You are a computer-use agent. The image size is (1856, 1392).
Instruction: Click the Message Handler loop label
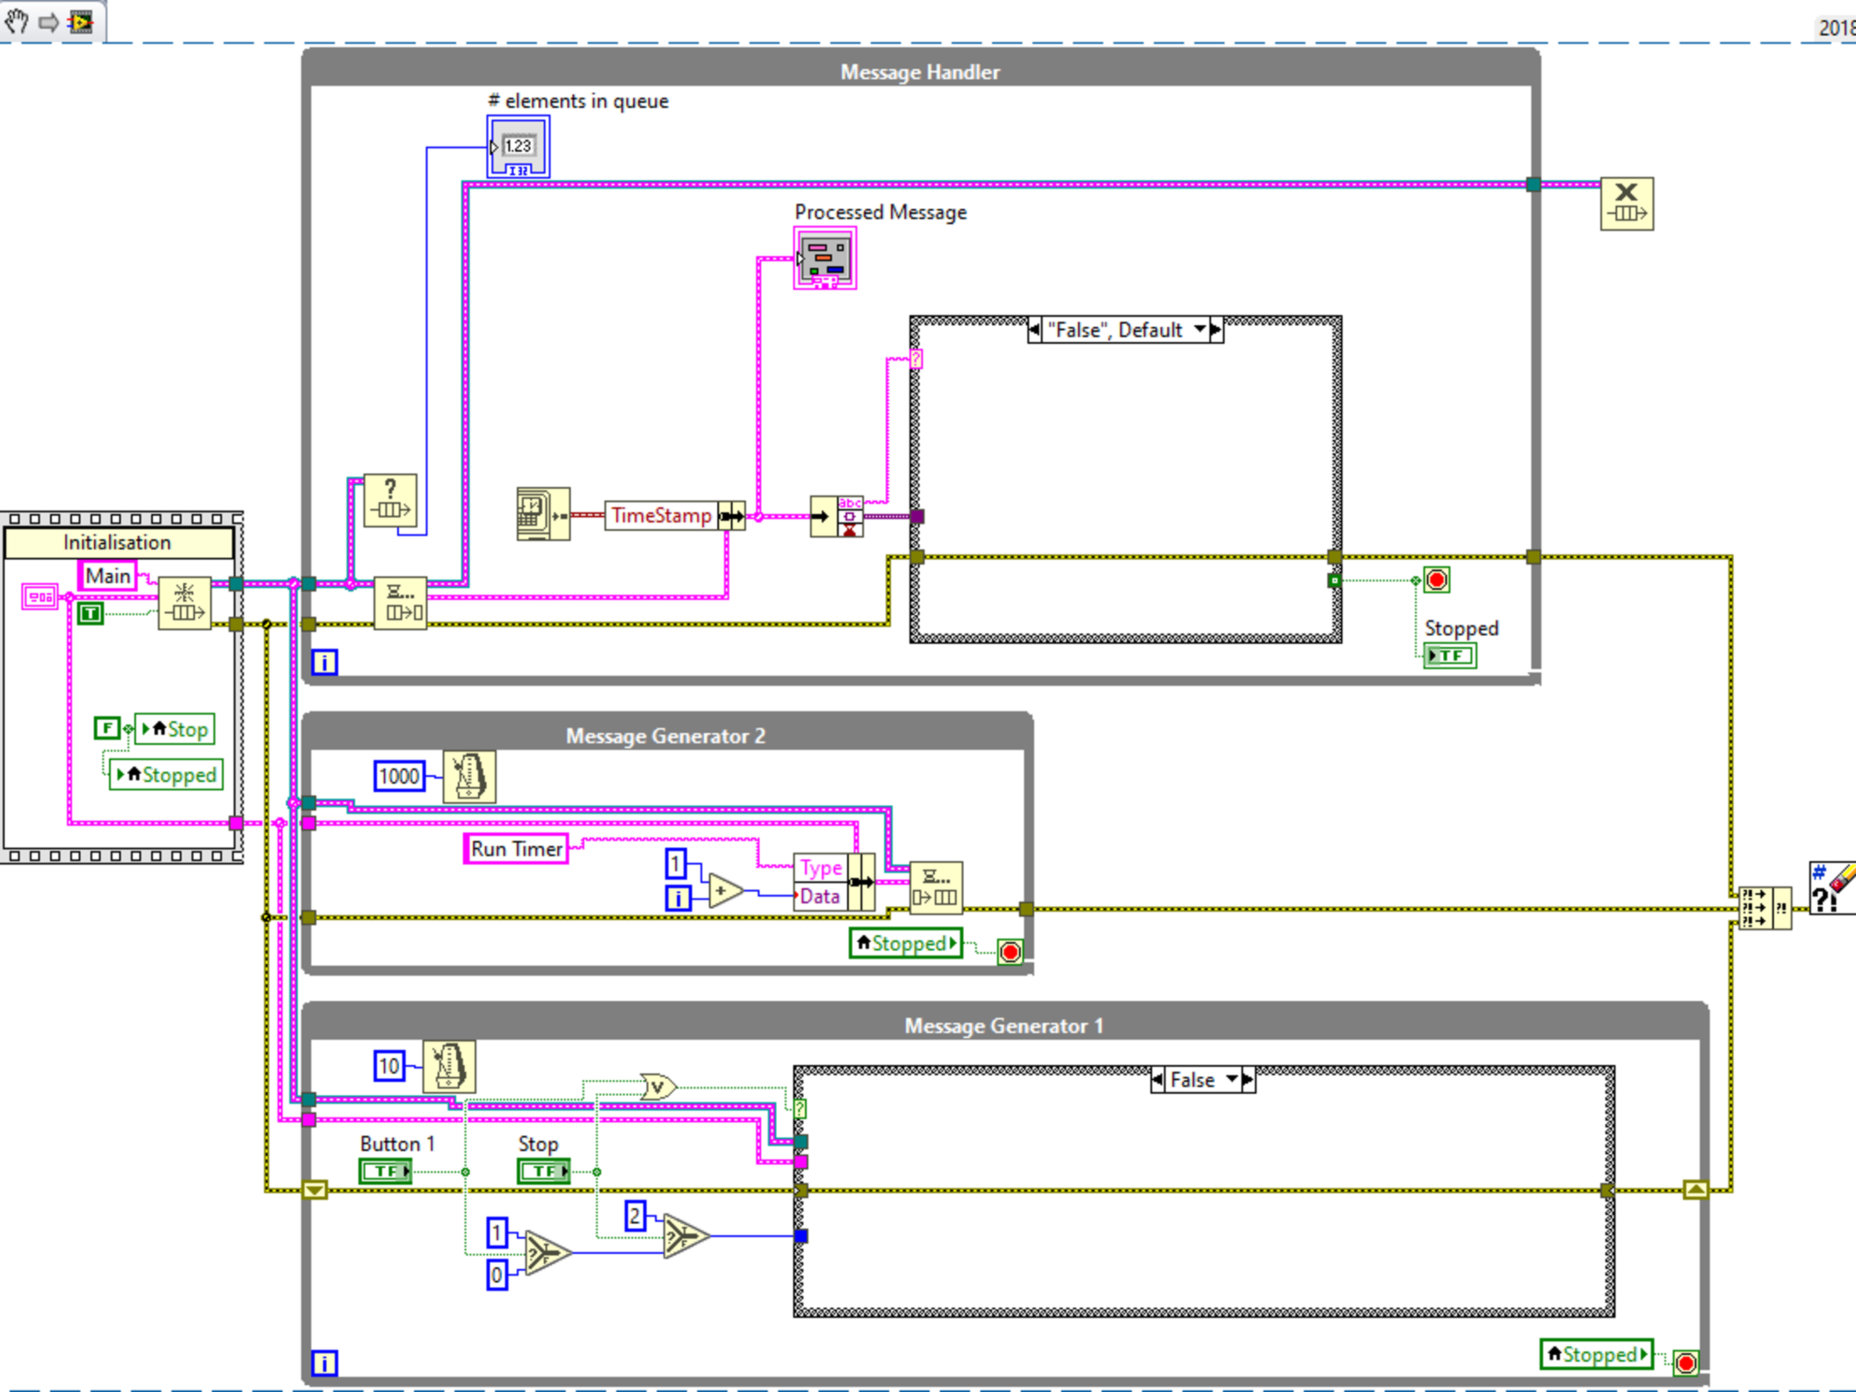(x=920, y=72)
